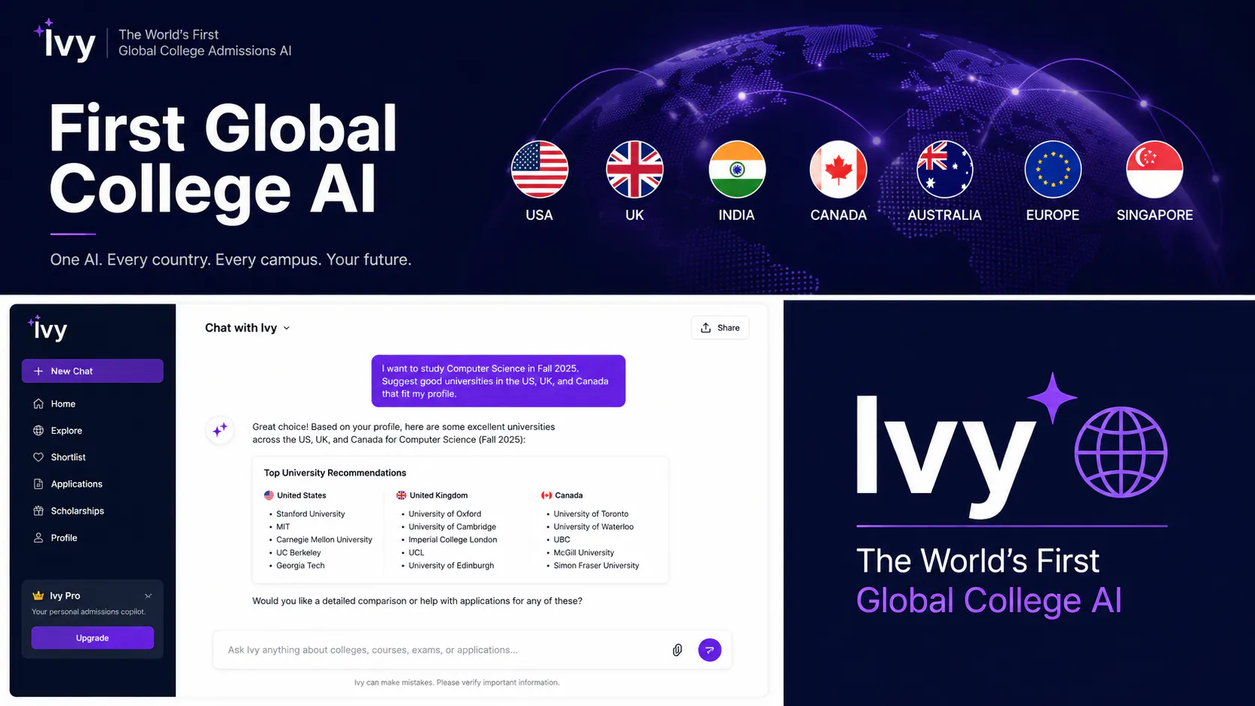Select Carnegie Mellon University
1255x706 pixels.
[324, 539]
